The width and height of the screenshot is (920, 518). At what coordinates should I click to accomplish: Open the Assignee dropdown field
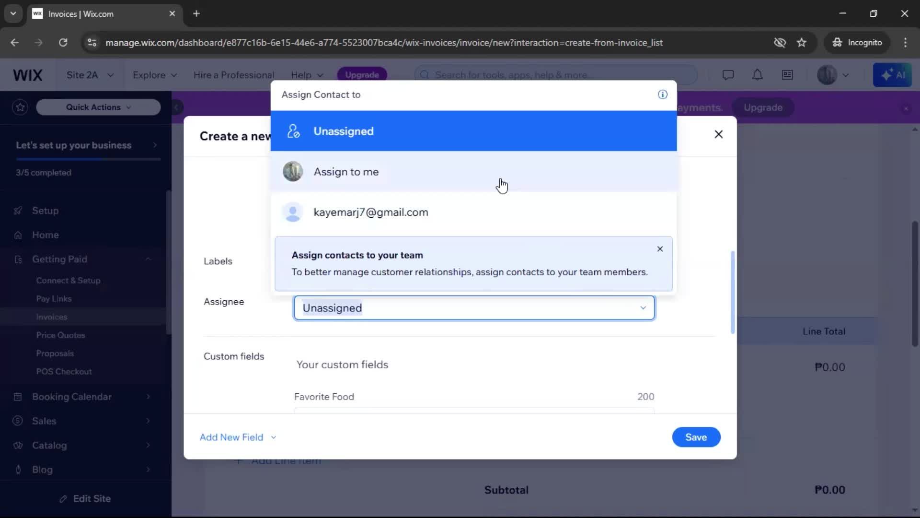click(x=474, y=308)
